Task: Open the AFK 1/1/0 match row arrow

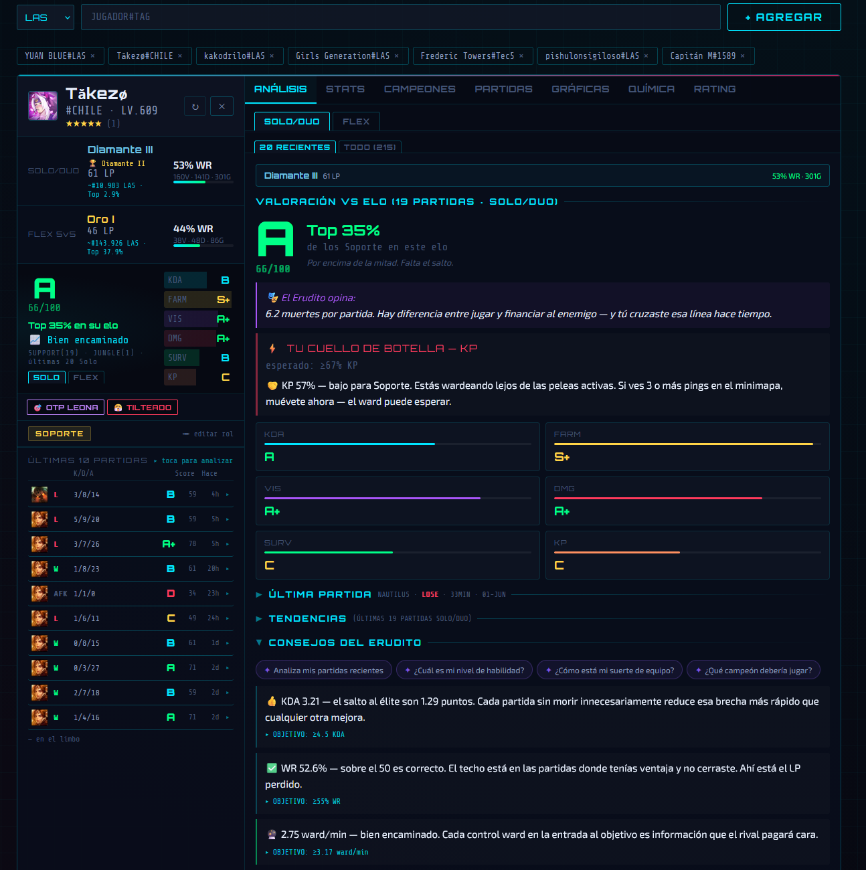Action: pos(228,594)
